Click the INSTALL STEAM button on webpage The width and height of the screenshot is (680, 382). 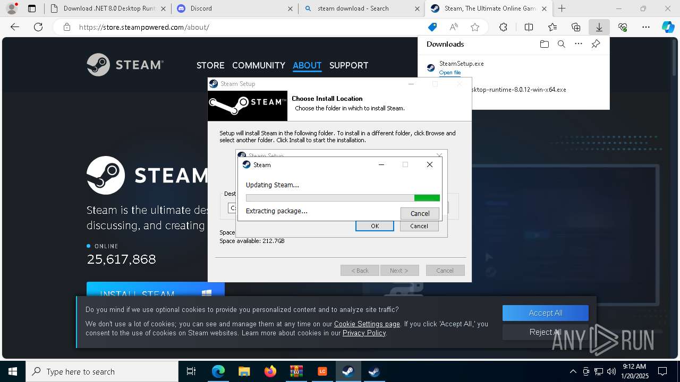156,294
